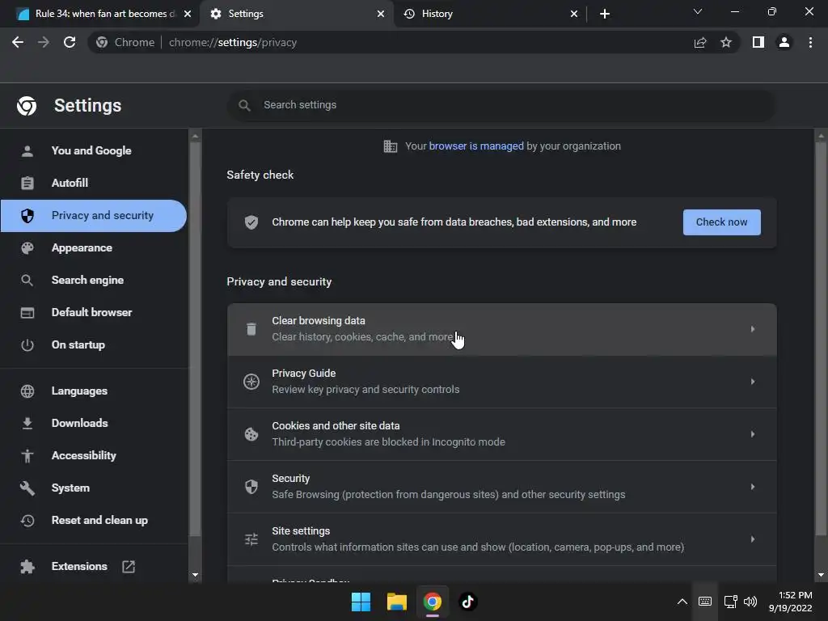Viewport: 828px width, 621px height.
Task: Open a new tab with plus button
Action: pos(605,14)
